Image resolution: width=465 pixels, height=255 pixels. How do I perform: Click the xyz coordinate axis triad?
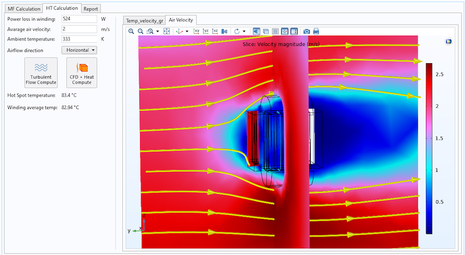click(136, 223)
